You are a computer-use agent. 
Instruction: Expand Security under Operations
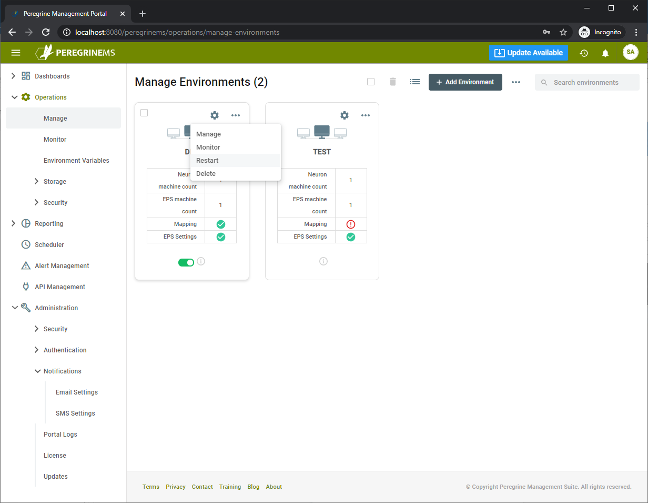tap(36, 202)
